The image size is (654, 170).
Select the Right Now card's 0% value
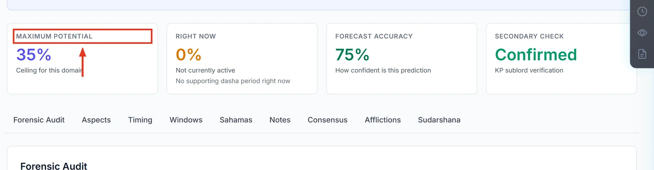click(x=188, y=55)
